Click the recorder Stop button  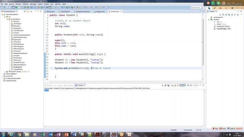point(215,129)
